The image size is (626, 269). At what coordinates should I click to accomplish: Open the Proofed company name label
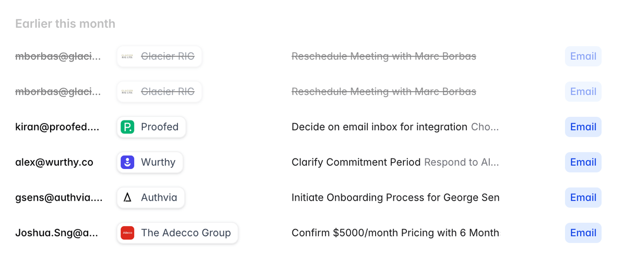point(160,127)
